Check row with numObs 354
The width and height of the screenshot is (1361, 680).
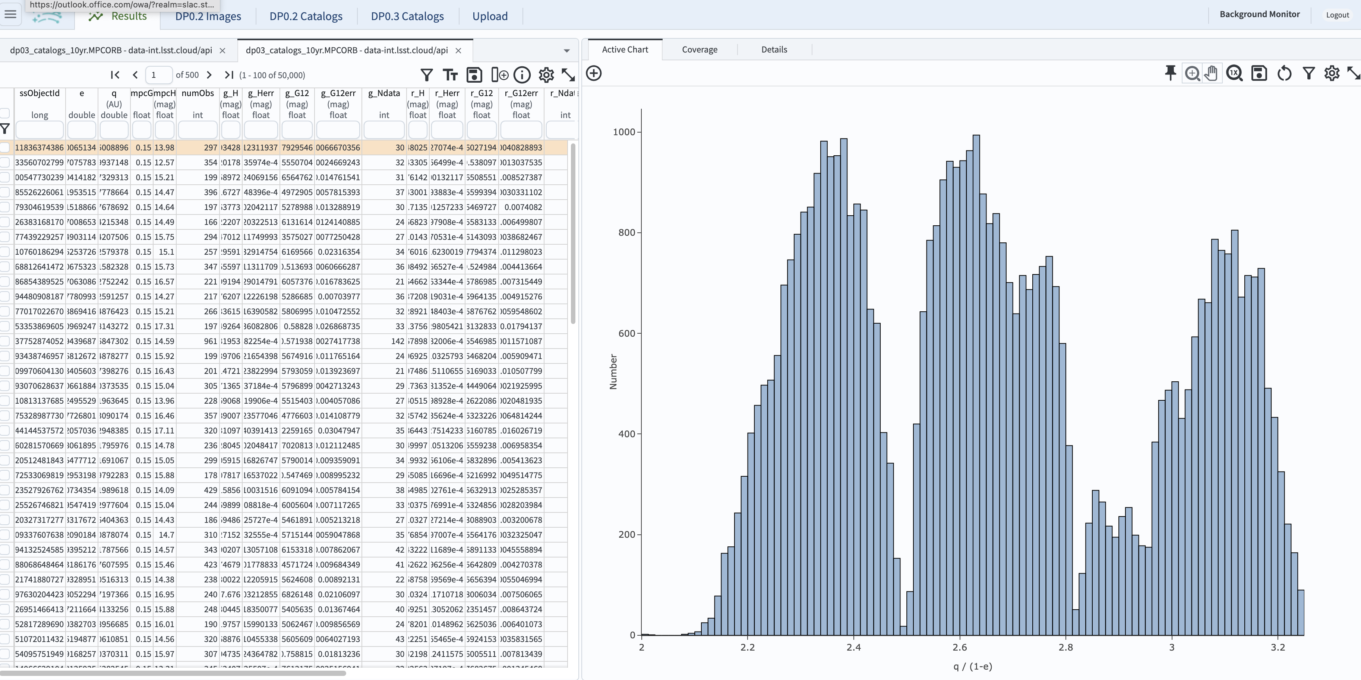pyautogui.click(x=5, y=163)
